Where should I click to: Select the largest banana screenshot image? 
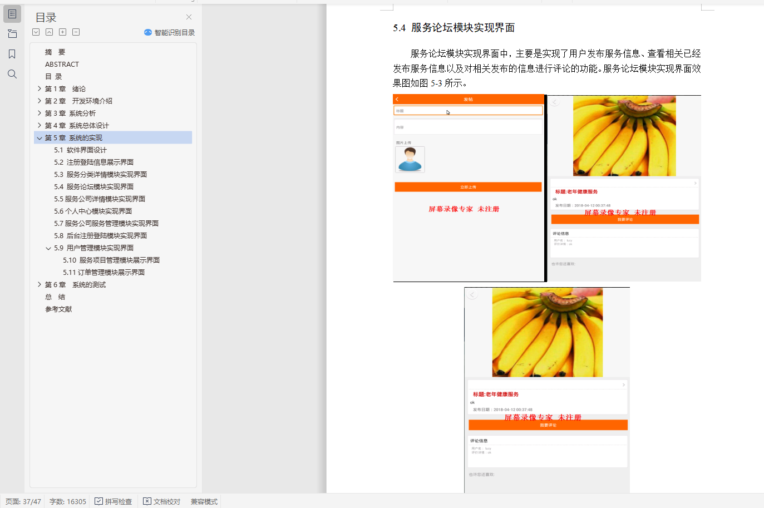pos(547,390)
